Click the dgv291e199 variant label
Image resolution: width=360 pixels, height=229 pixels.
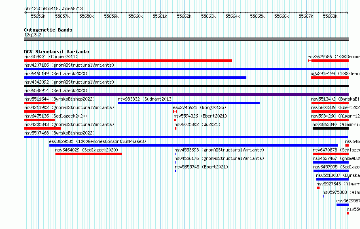click(335, 74)
